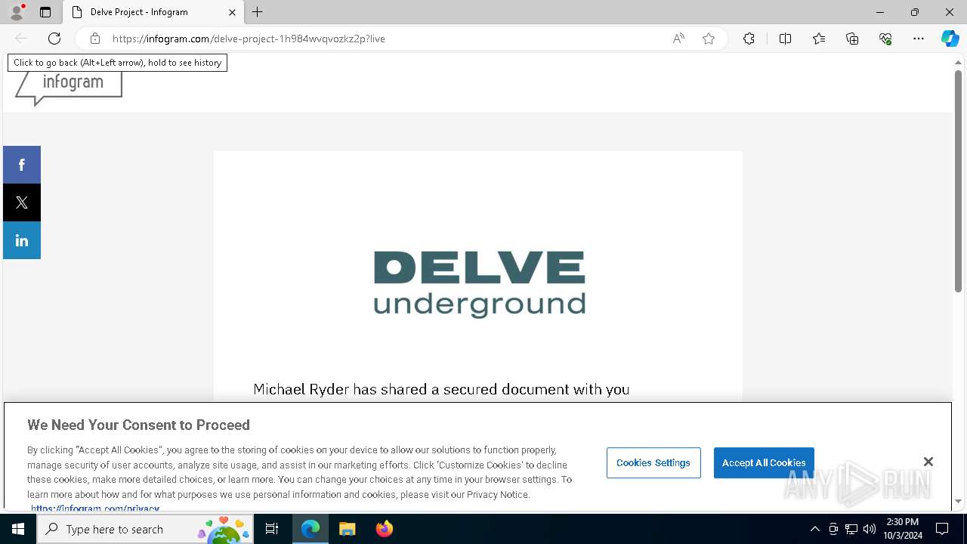Accept All Cookies

pyautogui.click(x=764, y=462)
